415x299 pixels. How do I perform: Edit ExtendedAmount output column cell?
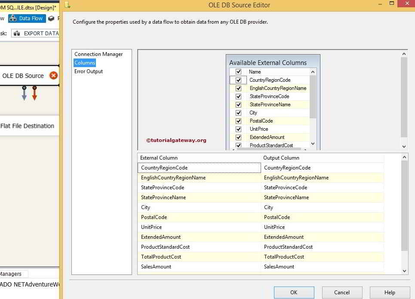coord(322,237)
